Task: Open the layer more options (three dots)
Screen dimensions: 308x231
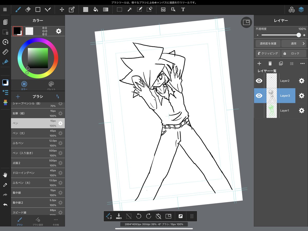Action: [x=302, y=63]
